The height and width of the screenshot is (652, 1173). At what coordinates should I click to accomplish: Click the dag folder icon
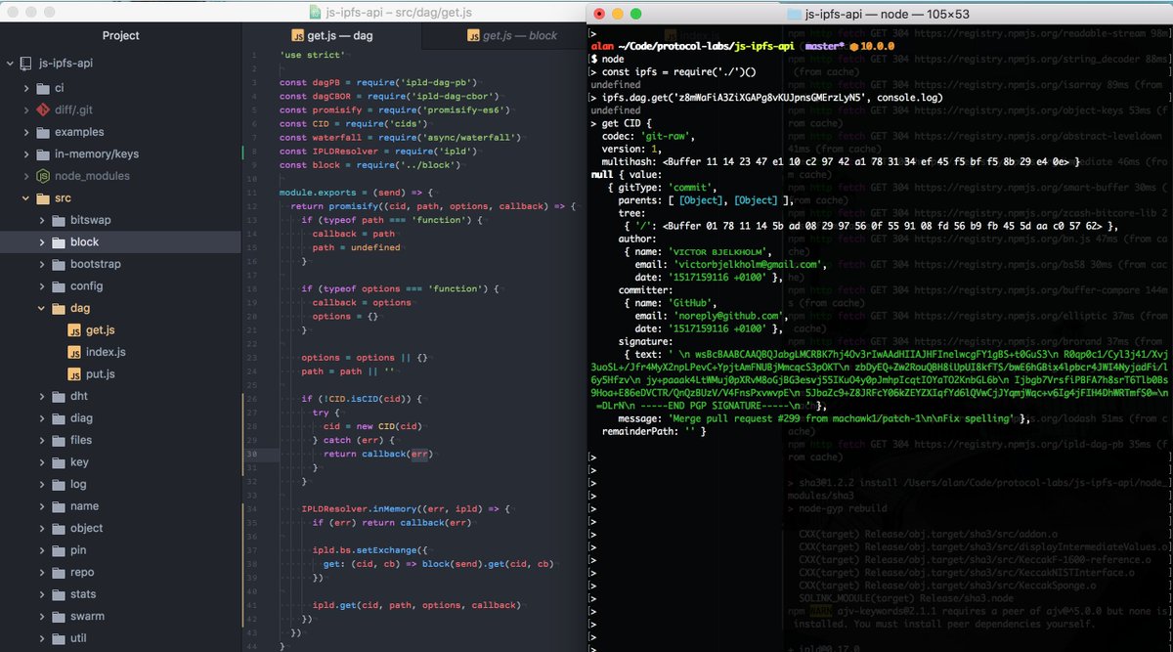tap(59, 308)
